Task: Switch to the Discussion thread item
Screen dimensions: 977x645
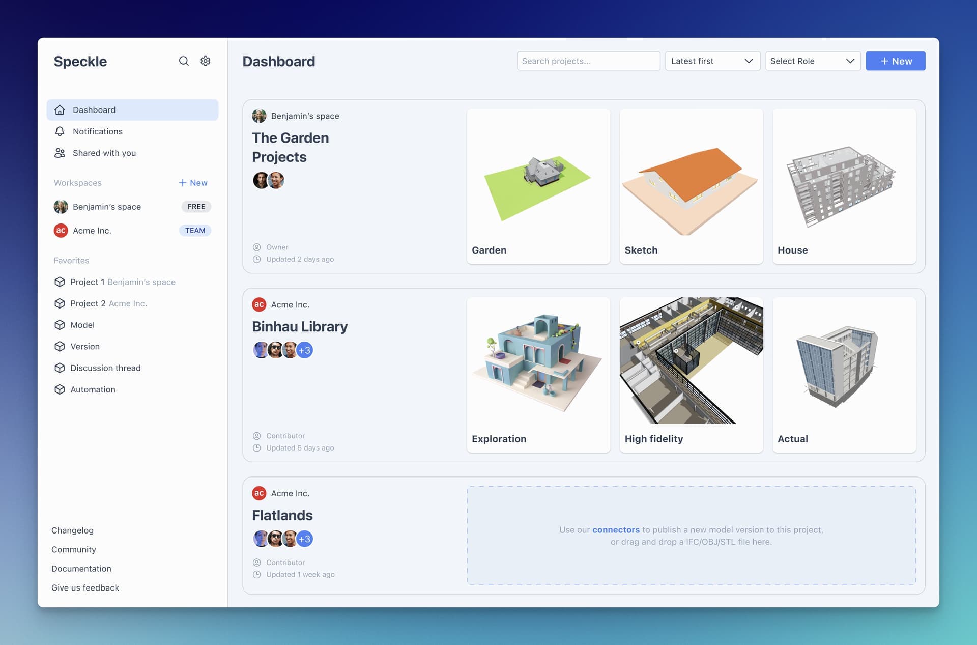Action: tap(105, 368)
